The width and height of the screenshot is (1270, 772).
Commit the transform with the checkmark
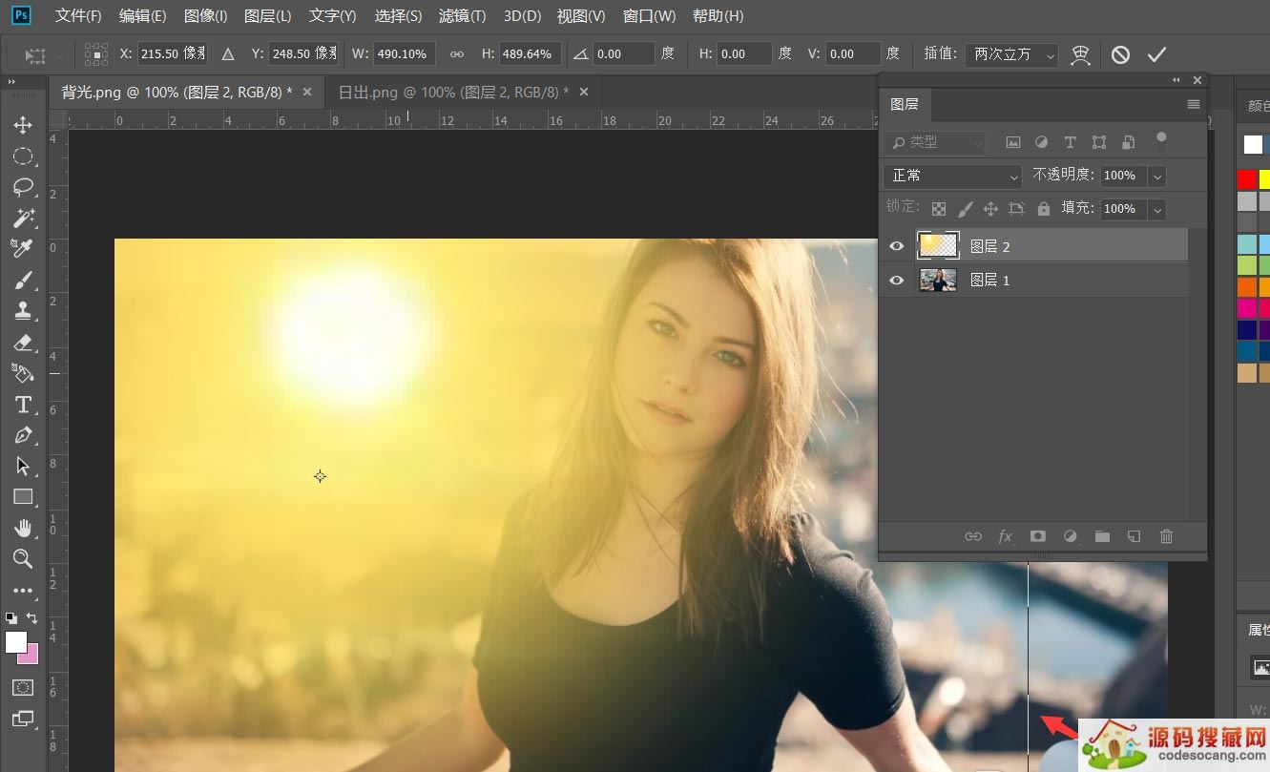pos(1156,54)
